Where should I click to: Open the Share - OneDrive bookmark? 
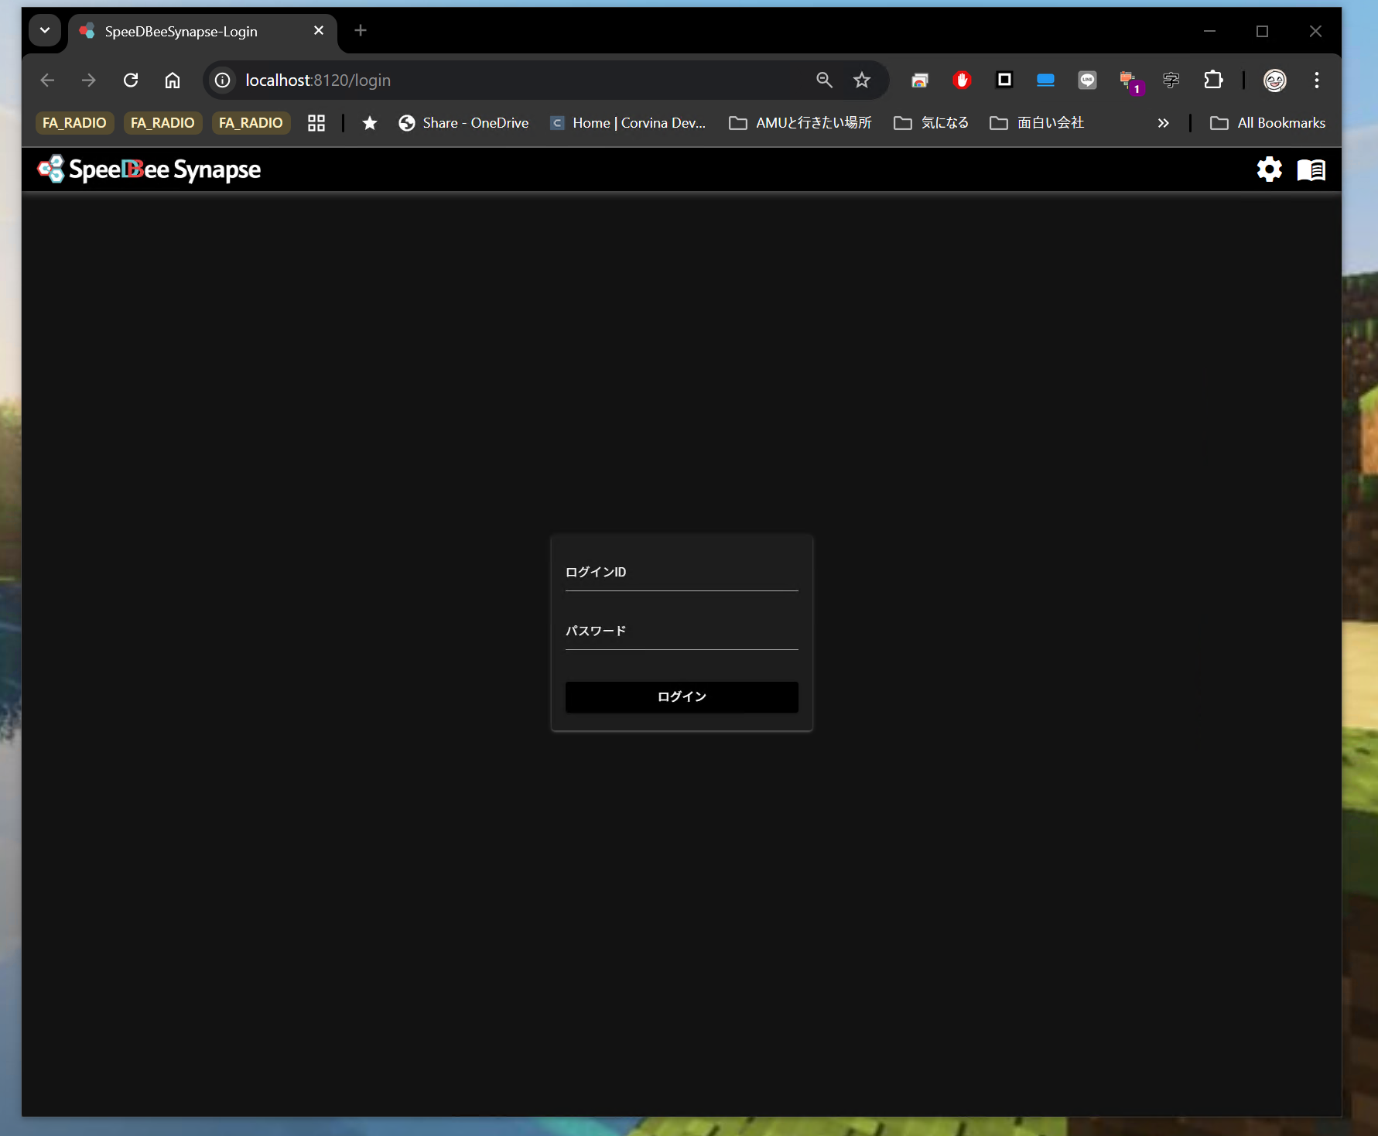coord(464,123)
